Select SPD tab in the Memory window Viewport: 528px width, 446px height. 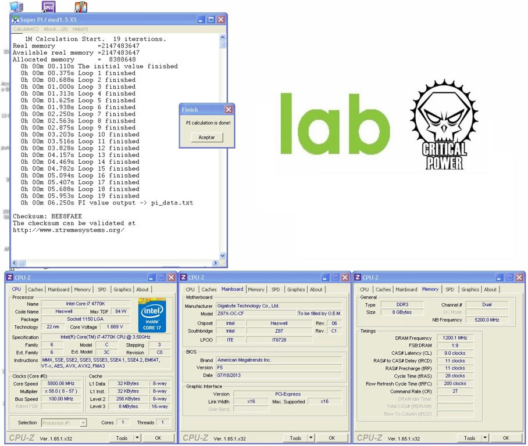pyautogui.click(x=450, y=289)
